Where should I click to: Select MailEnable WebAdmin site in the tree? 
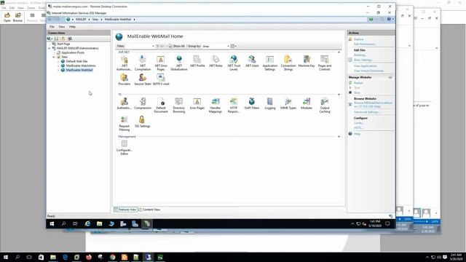point(81,65)
